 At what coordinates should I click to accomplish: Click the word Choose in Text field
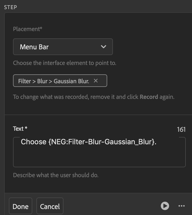[33, 142]
